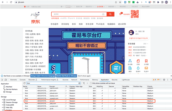
Task: Switch to the Console tab
Action: (22, 80)
